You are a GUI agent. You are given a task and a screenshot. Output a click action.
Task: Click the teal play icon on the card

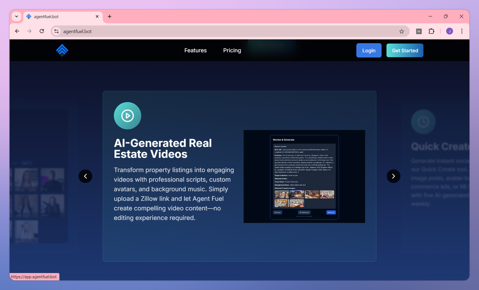[127, 116]
